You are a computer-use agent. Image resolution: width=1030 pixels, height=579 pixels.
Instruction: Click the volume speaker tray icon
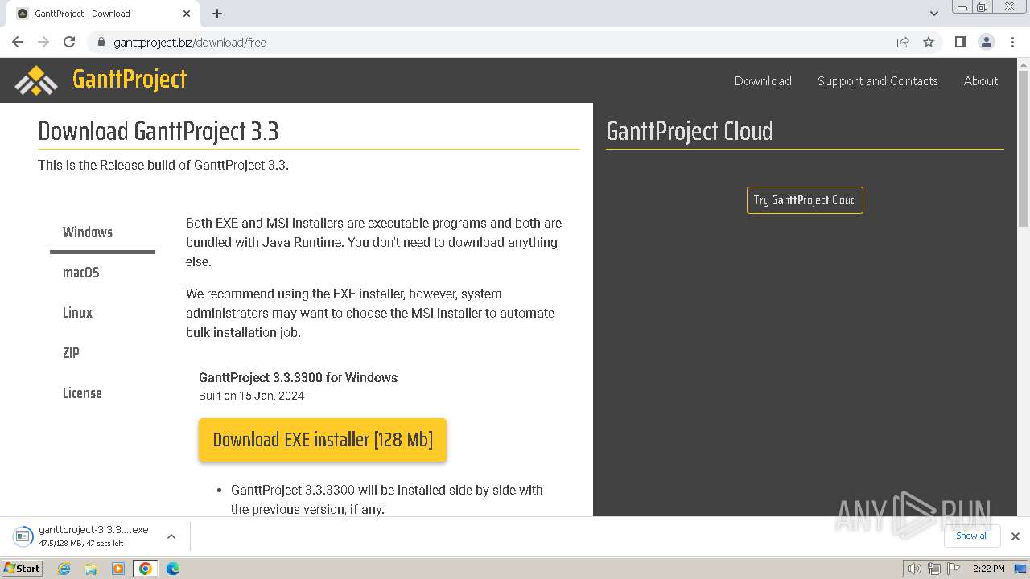click(x=914, y=569)
